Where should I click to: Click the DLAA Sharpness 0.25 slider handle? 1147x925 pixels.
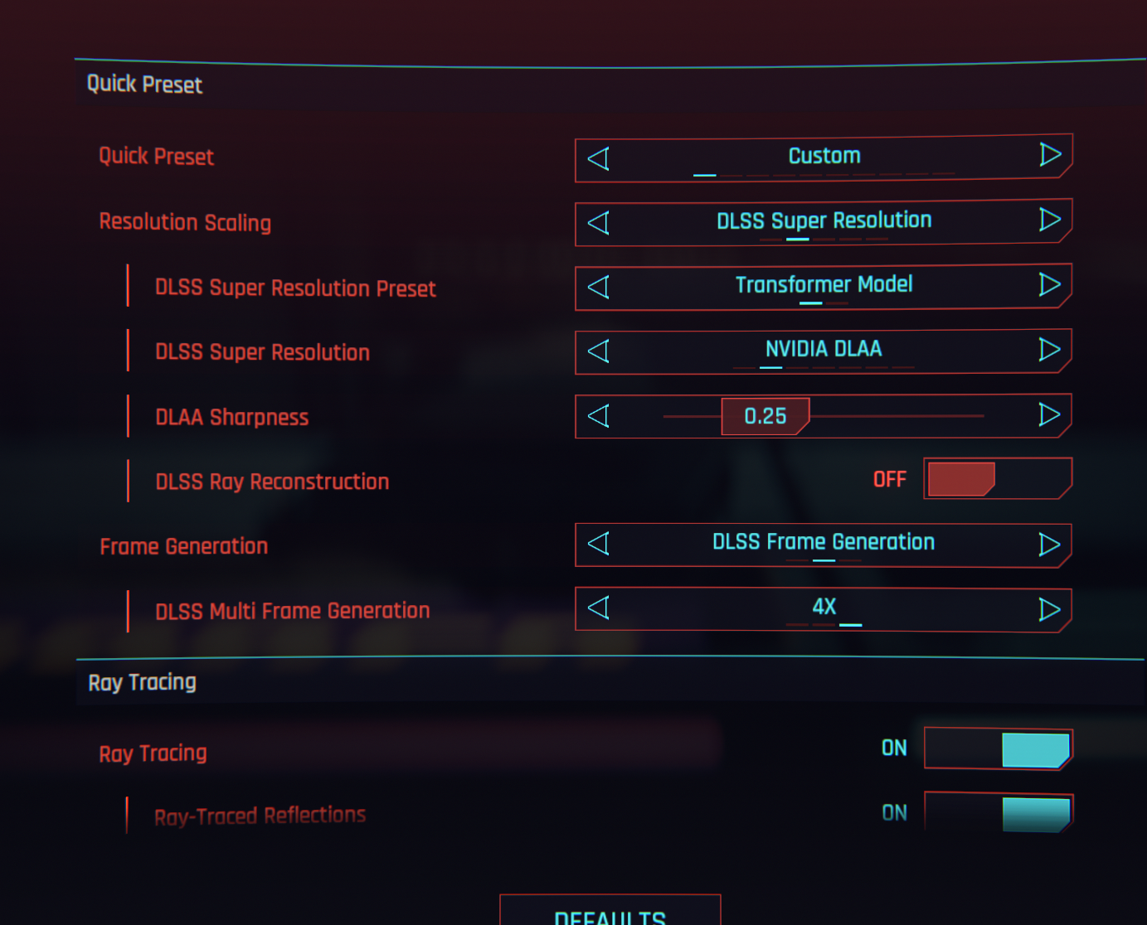[x=765, y=416]
